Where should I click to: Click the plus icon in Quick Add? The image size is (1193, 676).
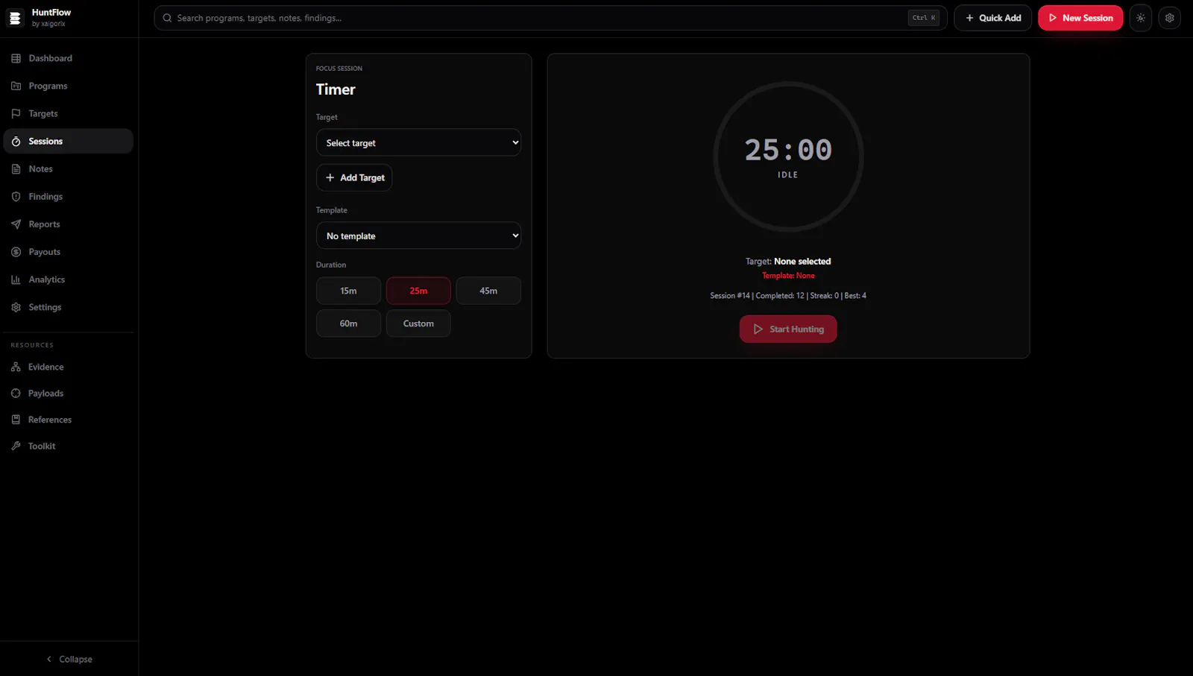(x=969, y=18)
